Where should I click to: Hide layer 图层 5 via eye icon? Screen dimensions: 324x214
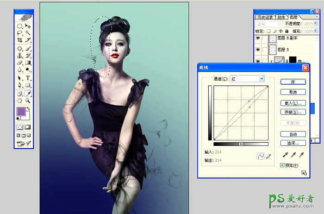pyautogui.click(x=257, y=49)
